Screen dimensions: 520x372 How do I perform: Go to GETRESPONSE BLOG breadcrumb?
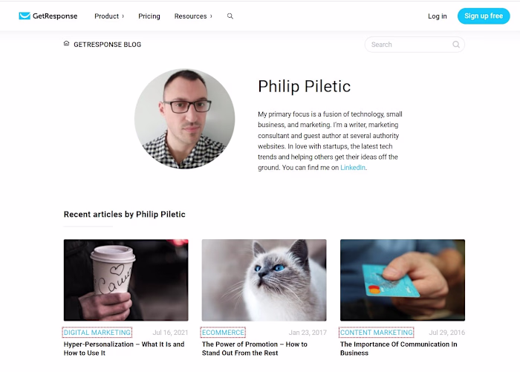click(107, 45)
